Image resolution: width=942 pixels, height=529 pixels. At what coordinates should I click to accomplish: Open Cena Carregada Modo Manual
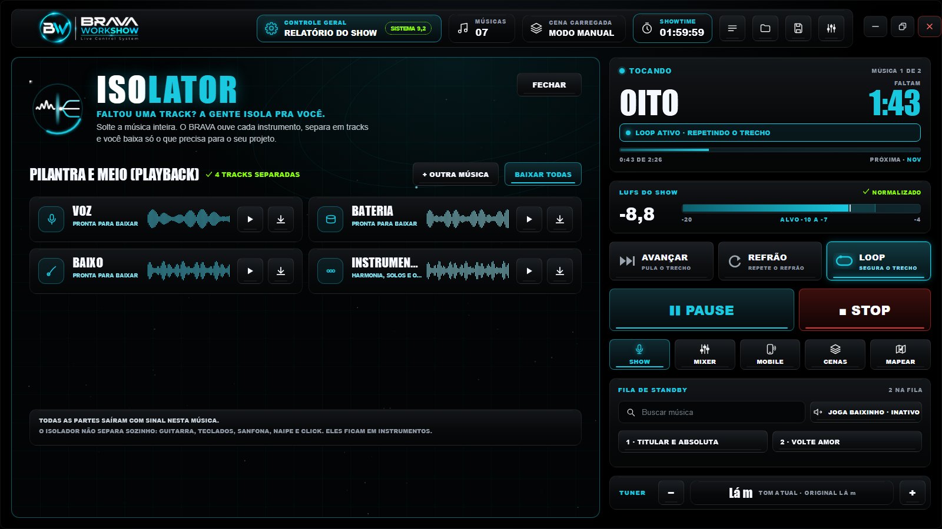[x=574, y=28]
